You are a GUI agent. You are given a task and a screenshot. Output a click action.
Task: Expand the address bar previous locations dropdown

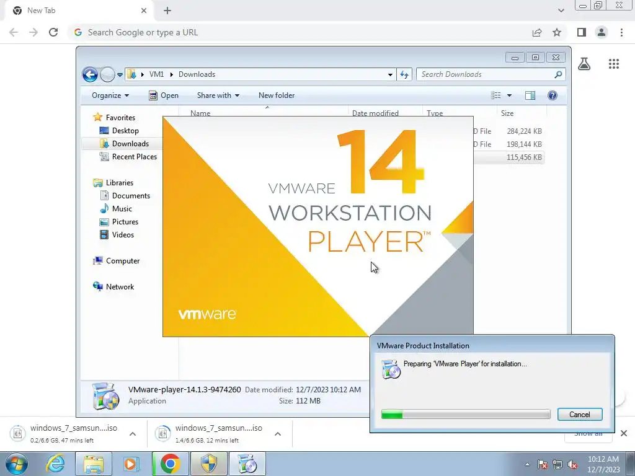pyautogui.click(x=390, y=75)
